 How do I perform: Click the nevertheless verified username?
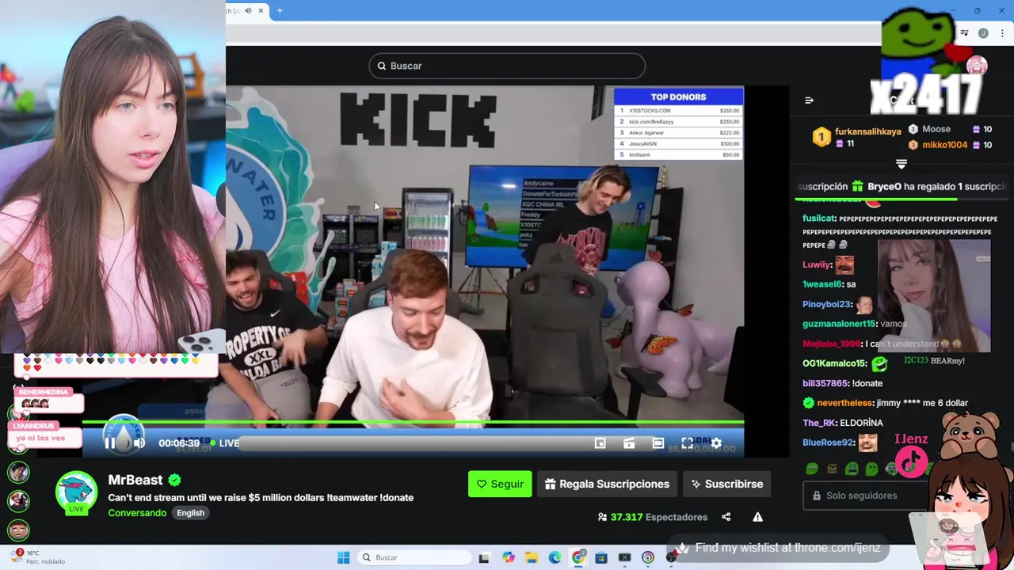click(844, 403)
